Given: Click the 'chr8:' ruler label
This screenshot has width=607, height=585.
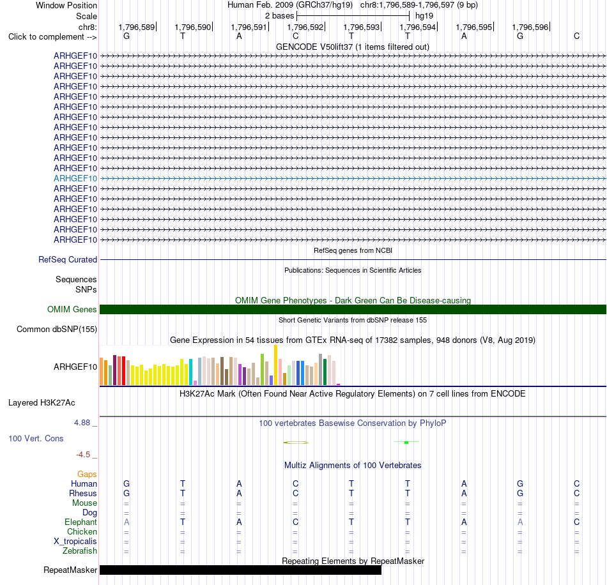Looking at the screenshot, I should point(88,27).
